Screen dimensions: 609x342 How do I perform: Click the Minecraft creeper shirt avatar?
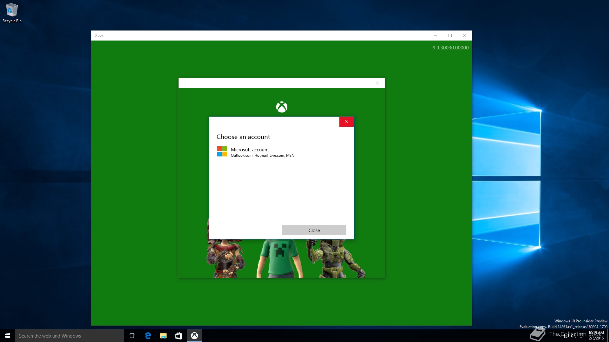tap(280, 258)
